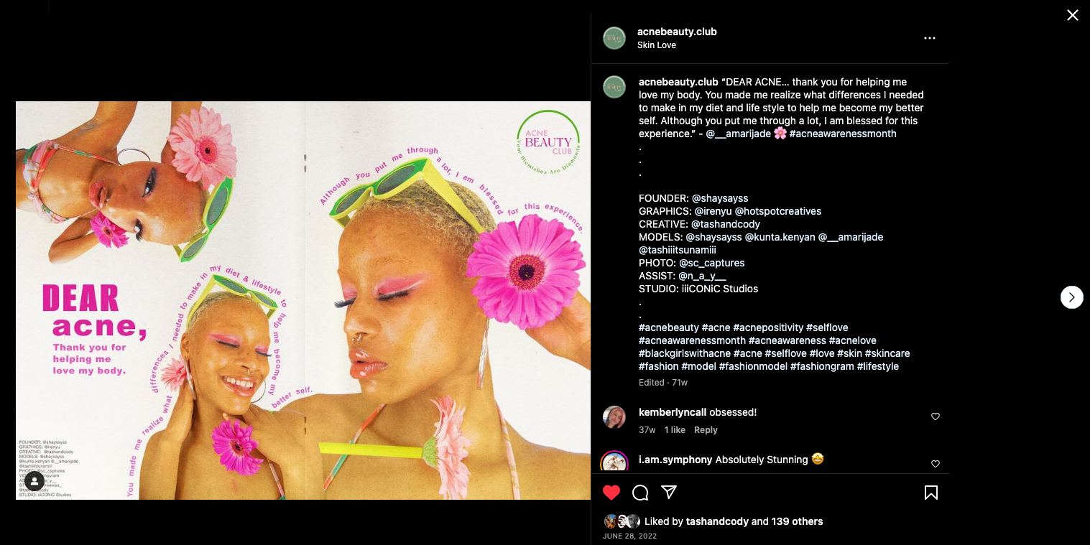
Task: Save the post with the bookmark icon
Action: (931, 493)
